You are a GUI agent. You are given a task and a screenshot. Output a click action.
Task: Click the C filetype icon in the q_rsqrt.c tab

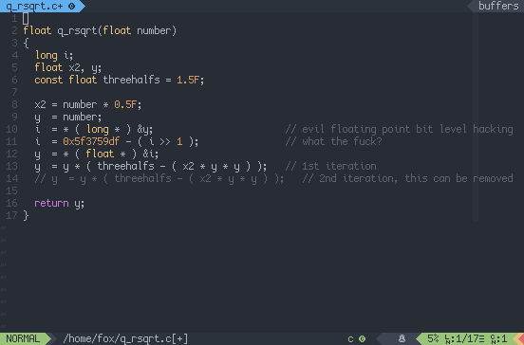pyautogui.click(x=71, y=7)
